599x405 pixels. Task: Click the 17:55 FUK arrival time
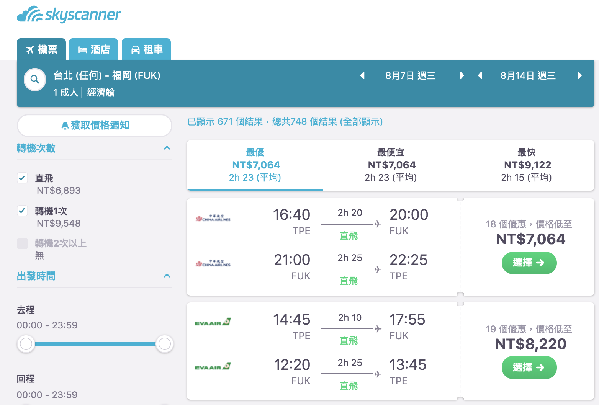tap(407, 320)
